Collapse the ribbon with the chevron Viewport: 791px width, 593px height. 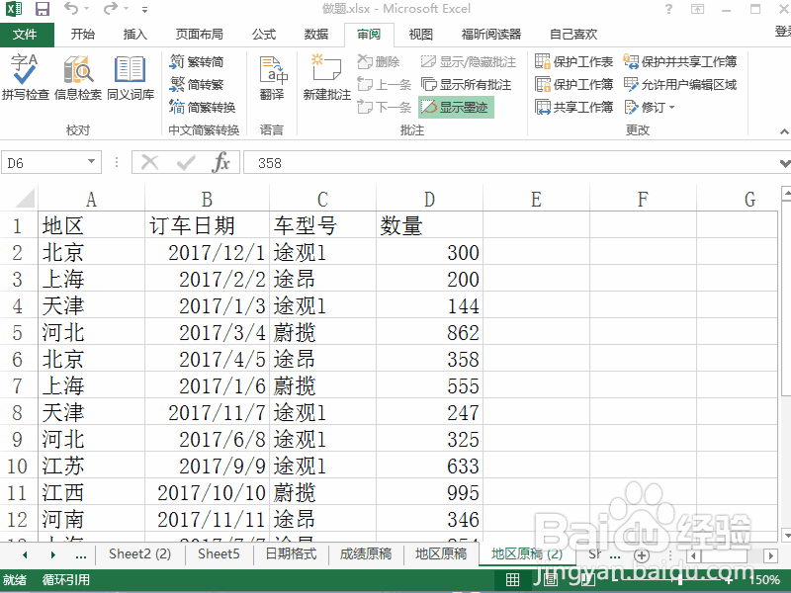(784, 131)
